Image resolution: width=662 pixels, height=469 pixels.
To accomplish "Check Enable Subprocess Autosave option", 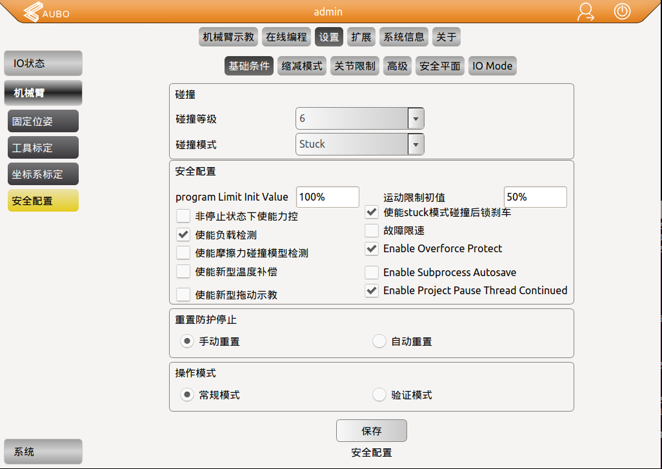I will [372, 272].
